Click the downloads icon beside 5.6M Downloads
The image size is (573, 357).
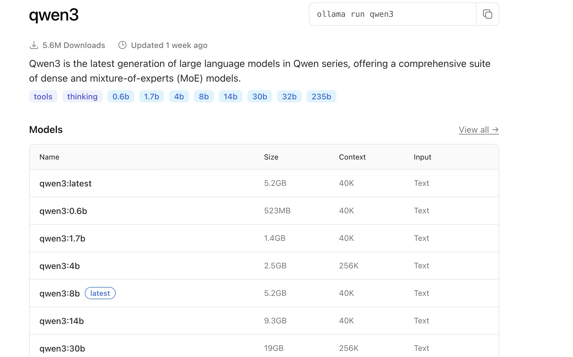[34, 45]
